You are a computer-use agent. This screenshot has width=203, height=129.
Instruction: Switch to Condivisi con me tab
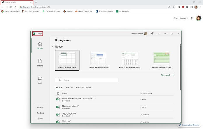84,88
